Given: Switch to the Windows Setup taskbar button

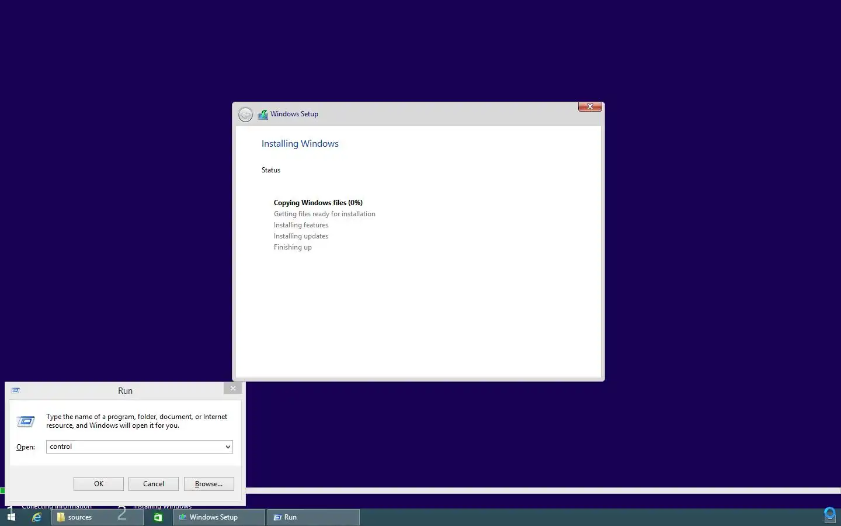Looking at the screenshot, I should click(x=219, y=517).
